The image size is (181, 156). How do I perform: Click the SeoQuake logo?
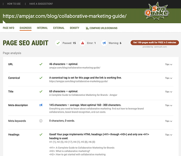pyautogui.click(x=157, y=11)
